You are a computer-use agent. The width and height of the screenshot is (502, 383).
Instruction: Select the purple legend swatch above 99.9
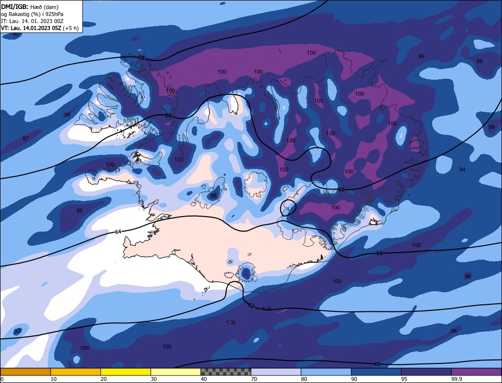tap(476, 372)
